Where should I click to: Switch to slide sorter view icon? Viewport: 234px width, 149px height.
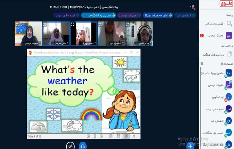[x=119, y=136]
